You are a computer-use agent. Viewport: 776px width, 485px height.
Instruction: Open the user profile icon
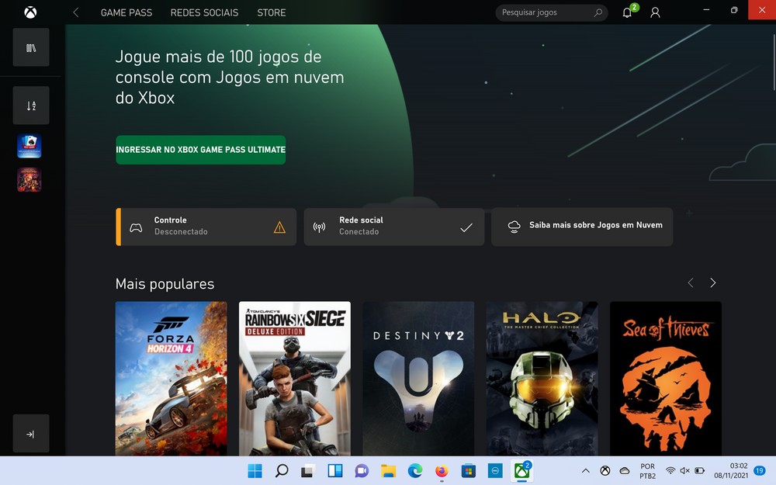click(x=655, y=12)
